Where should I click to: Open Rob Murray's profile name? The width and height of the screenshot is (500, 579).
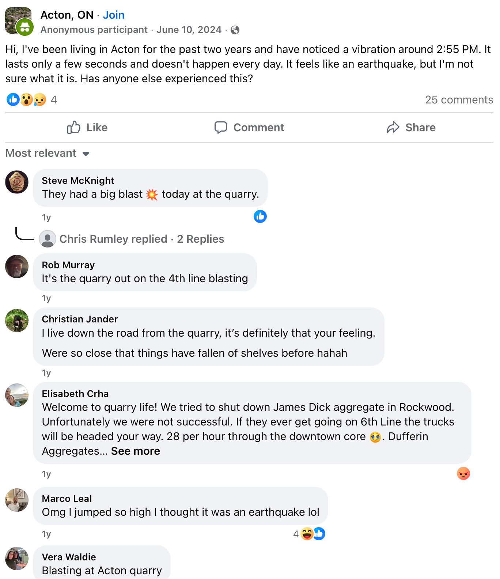click(x=68, y=265)
